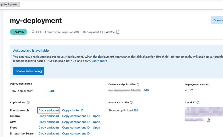This screenshot has width=223, height=137.
Task: Open help icon next to Cloud ID
Action: click(198, 102)
